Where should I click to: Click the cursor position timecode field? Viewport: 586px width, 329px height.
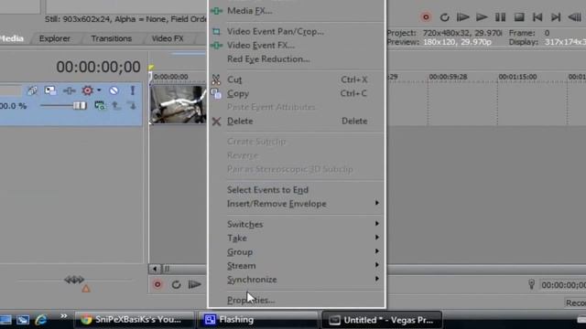[563, 285]
